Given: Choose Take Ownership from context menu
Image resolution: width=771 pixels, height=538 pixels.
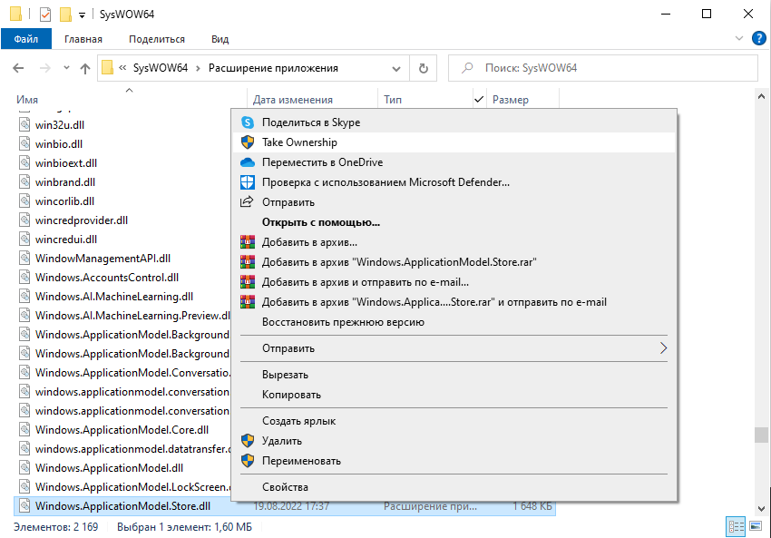Looking at the screenshot, I should click(x=454, y=142).
